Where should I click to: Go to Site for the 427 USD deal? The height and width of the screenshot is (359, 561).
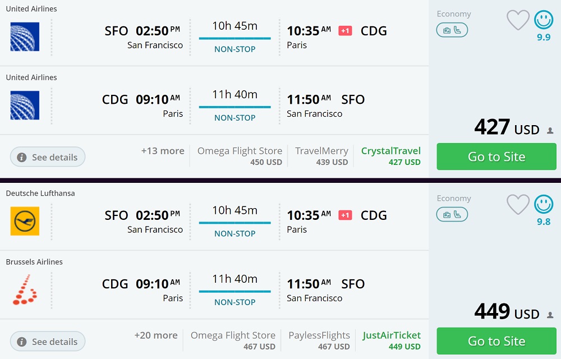(496, 157)
